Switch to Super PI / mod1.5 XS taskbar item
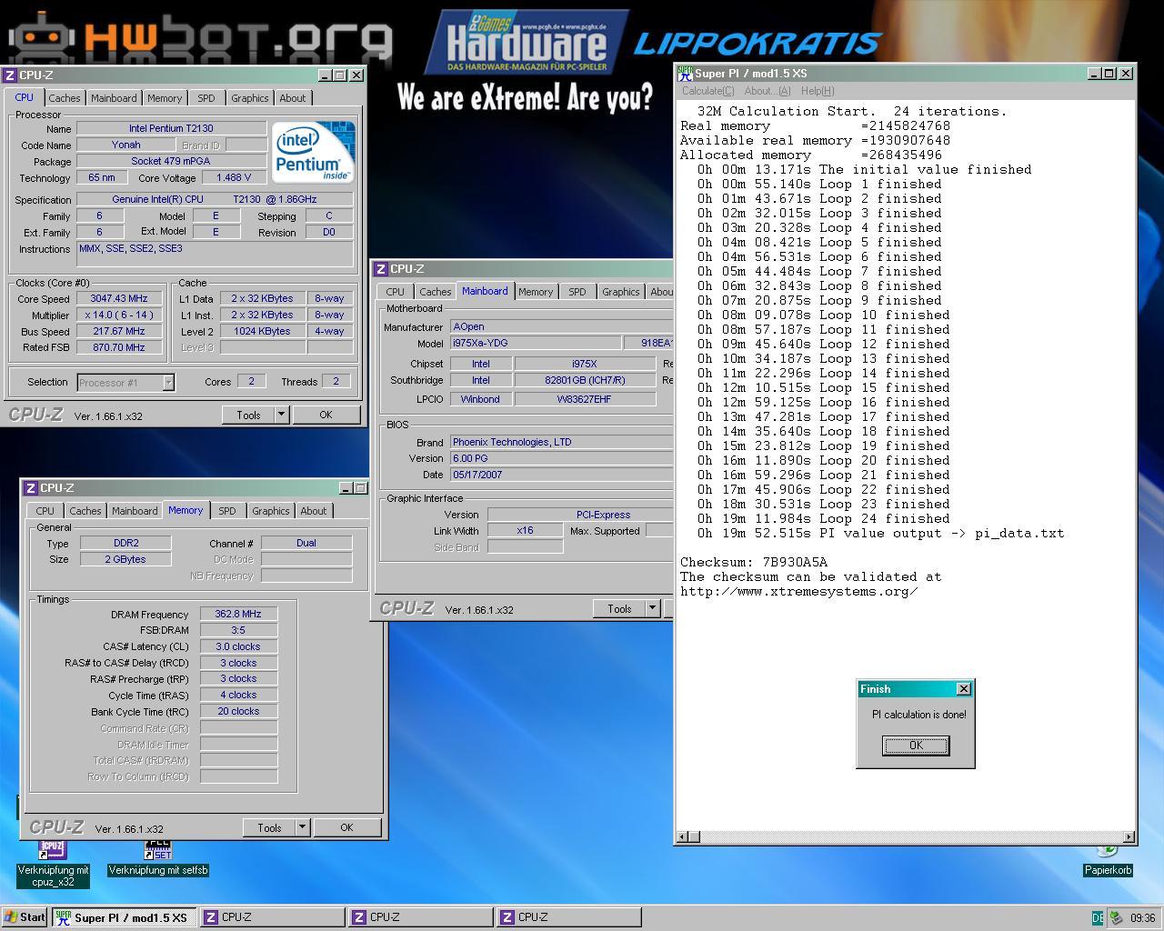The height and width of the screenshot is (931, 1164). pyautogui.click(x=123, y=917)
